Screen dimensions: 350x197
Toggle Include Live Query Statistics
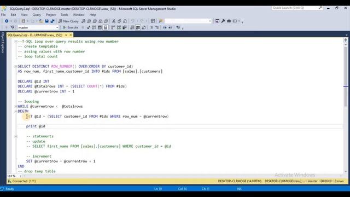coord(119,27)
